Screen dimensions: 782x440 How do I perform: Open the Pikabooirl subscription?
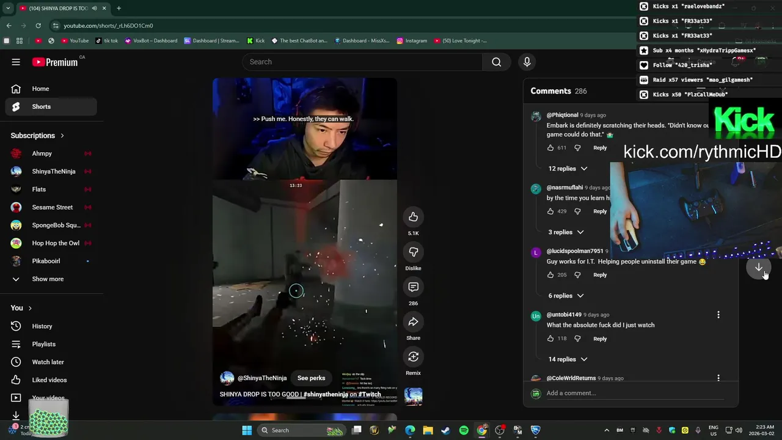[x=51, y=261]
